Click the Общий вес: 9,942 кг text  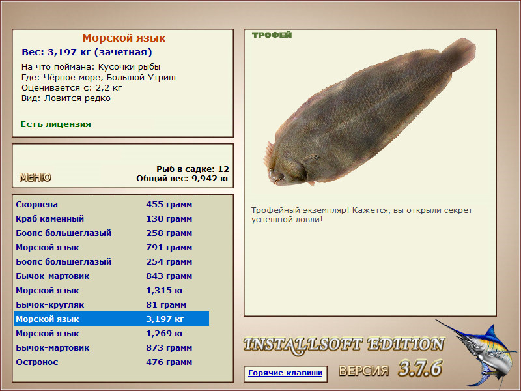(x=183, y=178)
